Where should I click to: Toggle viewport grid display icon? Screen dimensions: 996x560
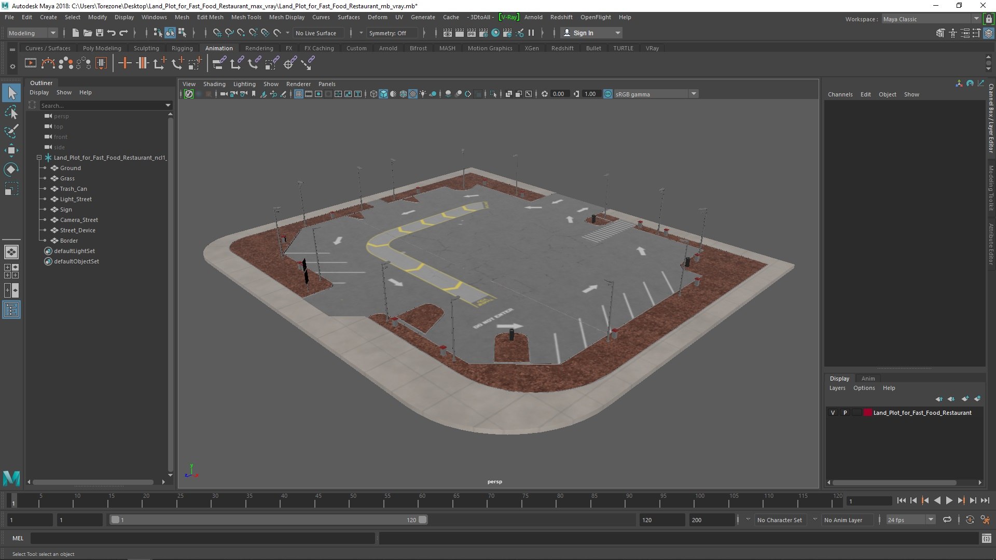pyautogui.click(x=299, y=94)
